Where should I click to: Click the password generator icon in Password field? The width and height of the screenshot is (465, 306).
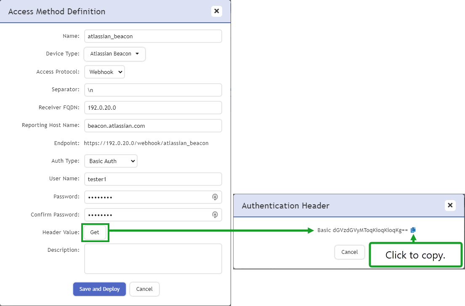(215, 197)
